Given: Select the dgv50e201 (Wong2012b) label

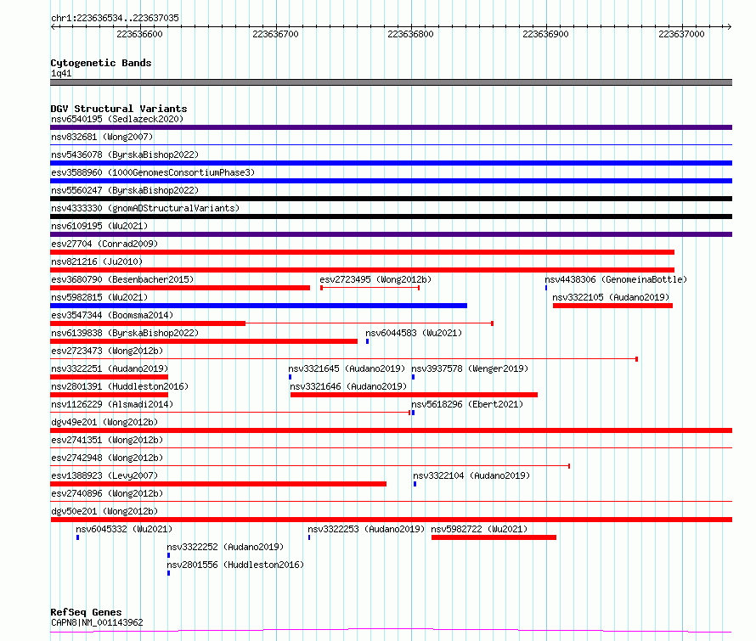Looking at the screenshot, I should coord(104,511).
